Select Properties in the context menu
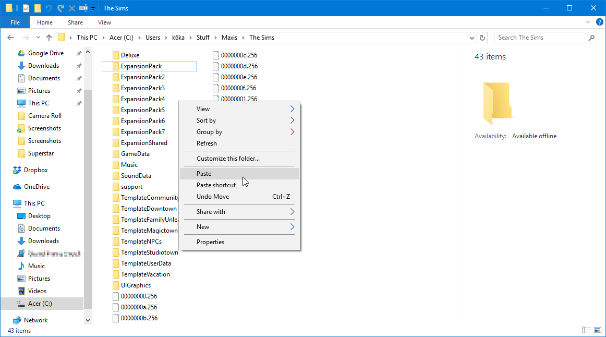This screenshot has height=337, width=606. pyautogui.click(x=210, y=242)
